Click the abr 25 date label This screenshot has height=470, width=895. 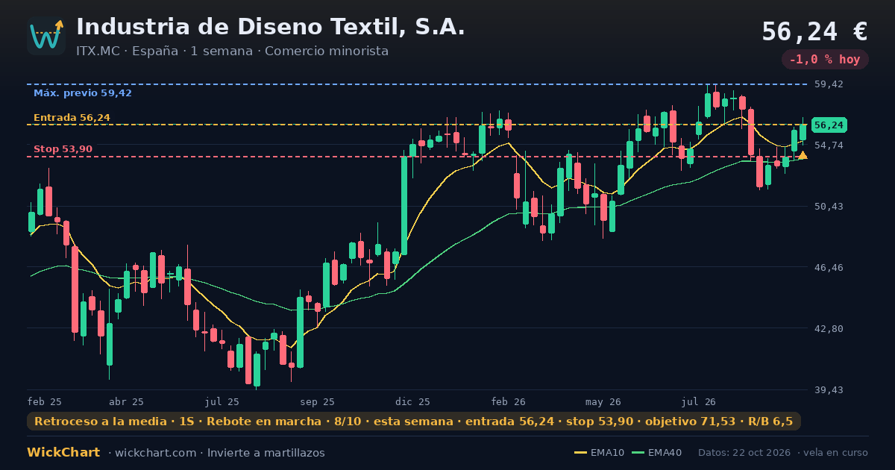(x=126, y=401)
